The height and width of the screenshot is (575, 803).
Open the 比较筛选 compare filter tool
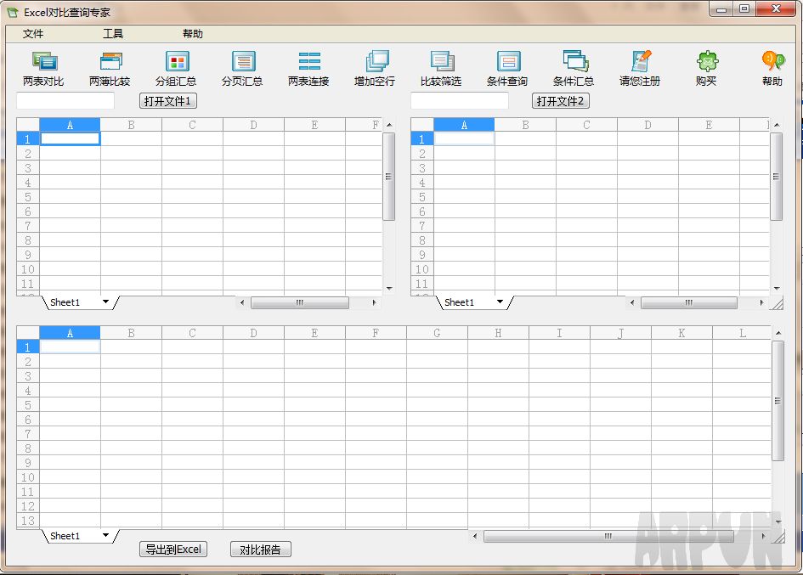click(441, 68)
